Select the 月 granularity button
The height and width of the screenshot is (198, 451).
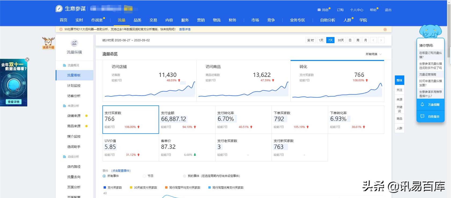[365, 40]
